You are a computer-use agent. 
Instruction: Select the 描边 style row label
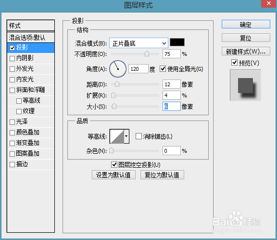pos(22,164)
